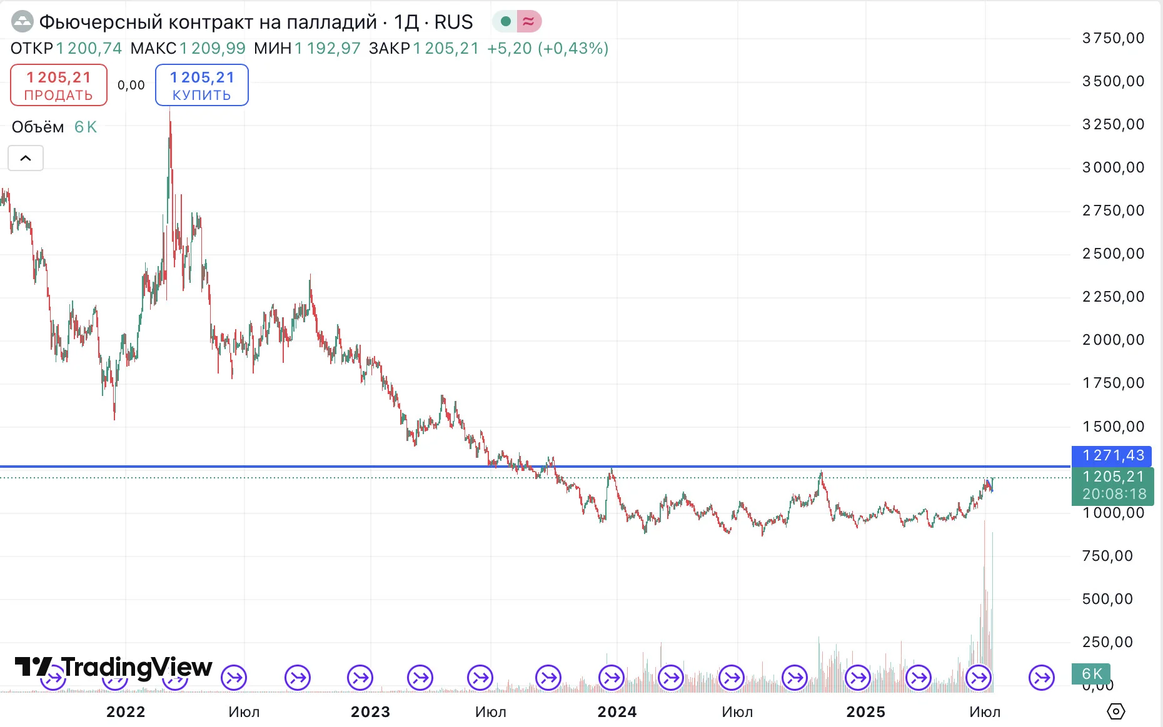This screenshot has width=1163, height=727.
Task: Click the red 1 205,21 ПРОДАТЬ sell button
Action: pyautogui.click(x=59, y=85)
